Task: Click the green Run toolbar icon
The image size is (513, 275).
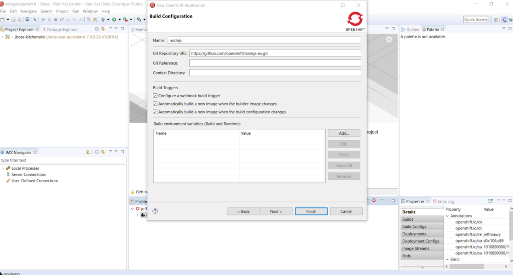Action: [114, 20]
